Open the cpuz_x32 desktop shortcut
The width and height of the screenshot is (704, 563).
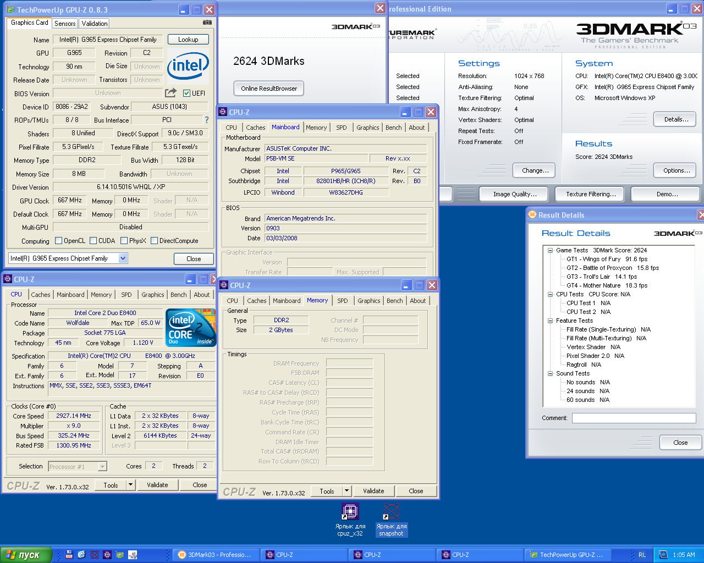pyautogui.click(x=350, y=520)
